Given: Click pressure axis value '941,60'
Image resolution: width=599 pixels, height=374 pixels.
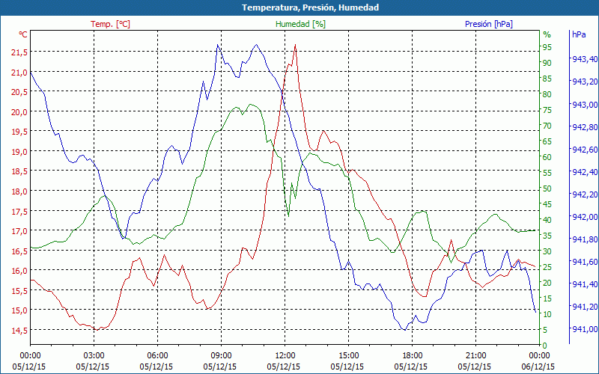Looking at the screenshot, I should click(585, 262).
